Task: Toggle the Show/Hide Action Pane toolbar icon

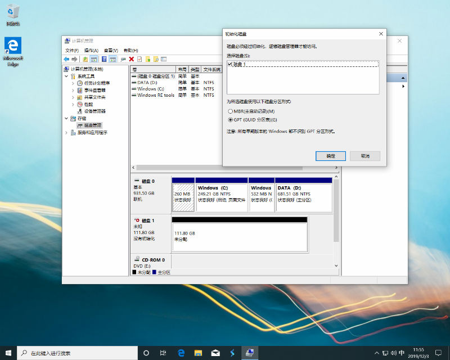Action: [113, 59]
